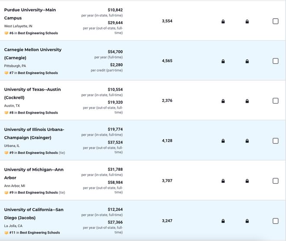Open University of California--San Diego (Jacobs) link
The image size is (286, 241).
point(34,213)
